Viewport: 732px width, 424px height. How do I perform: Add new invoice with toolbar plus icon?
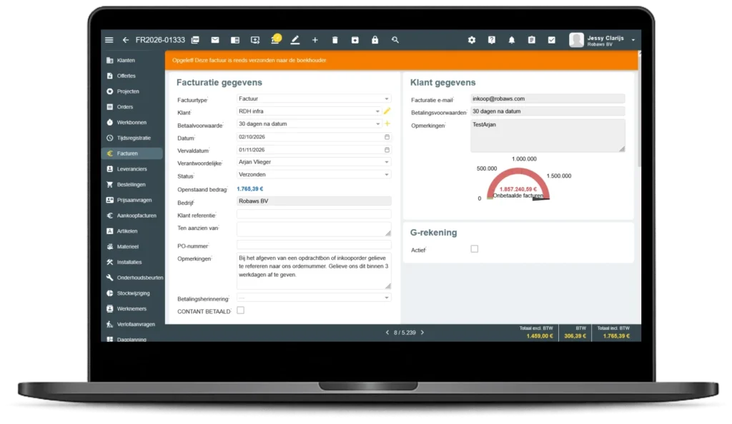tap(315, 40)
